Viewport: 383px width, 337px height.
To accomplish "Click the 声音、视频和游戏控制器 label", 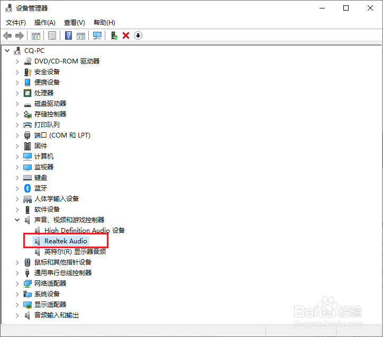I will coord(69,220).
